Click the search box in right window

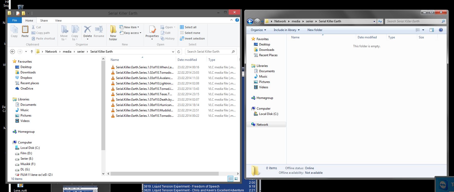416,21
